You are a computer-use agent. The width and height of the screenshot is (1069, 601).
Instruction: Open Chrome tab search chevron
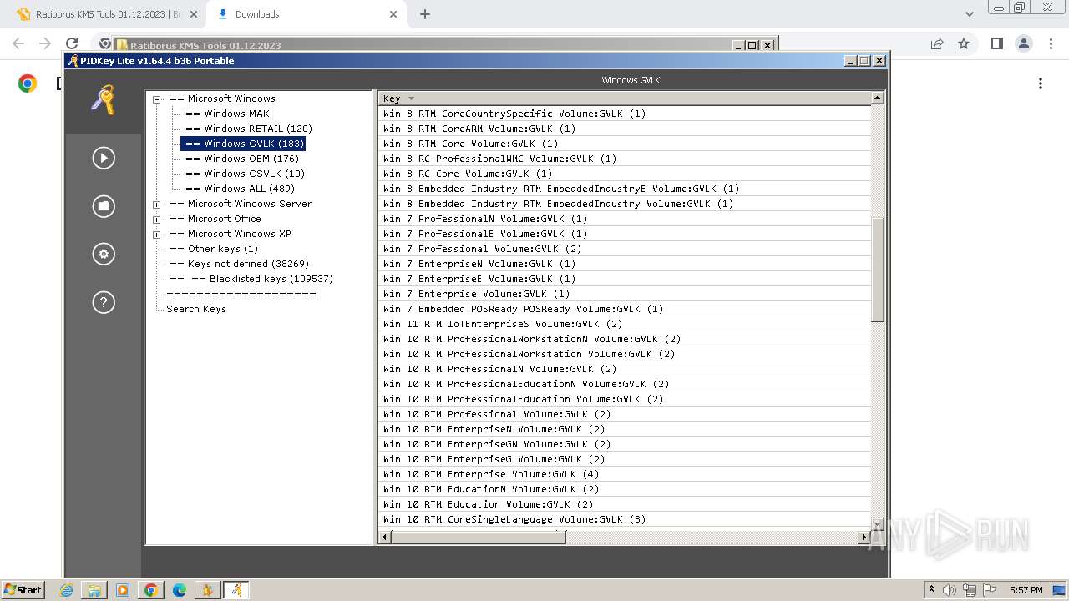(969, 14)
